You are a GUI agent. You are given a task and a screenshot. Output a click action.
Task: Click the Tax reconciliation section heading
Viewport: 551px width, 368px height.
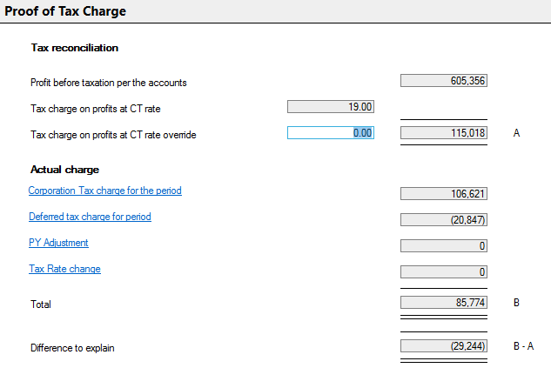pos(75,48)
